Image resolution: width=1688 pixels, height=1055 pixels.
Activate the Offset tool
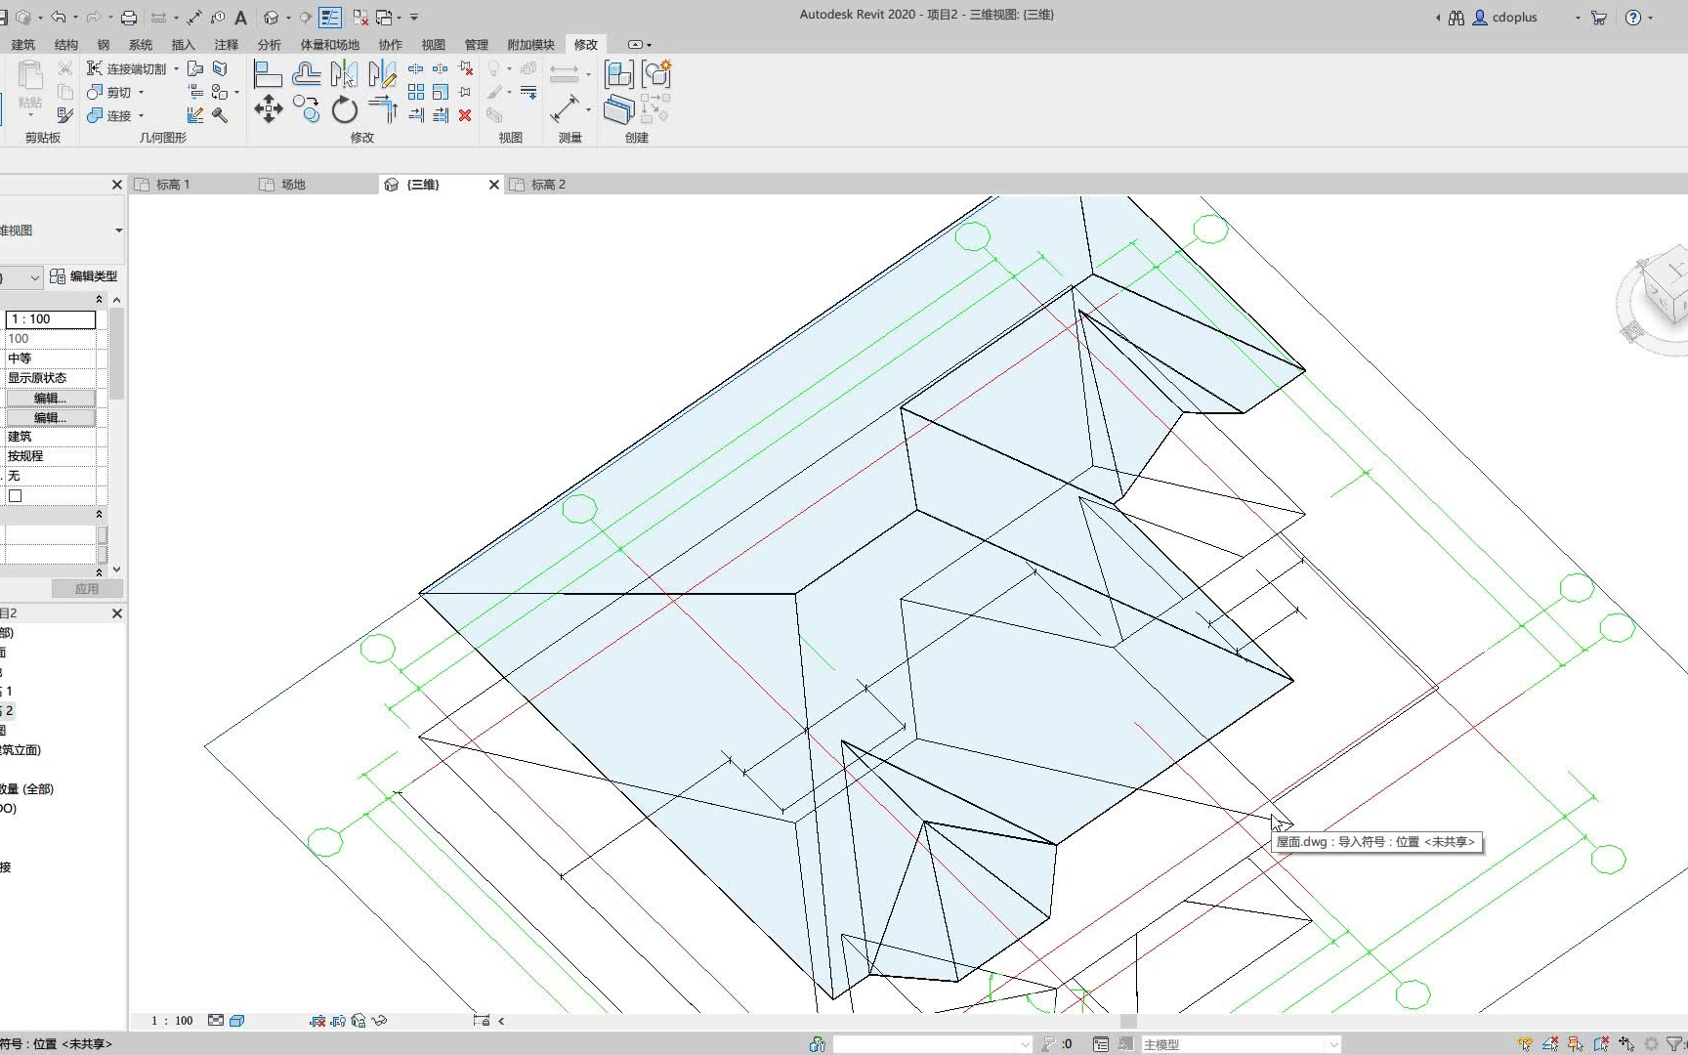(306, 74)
